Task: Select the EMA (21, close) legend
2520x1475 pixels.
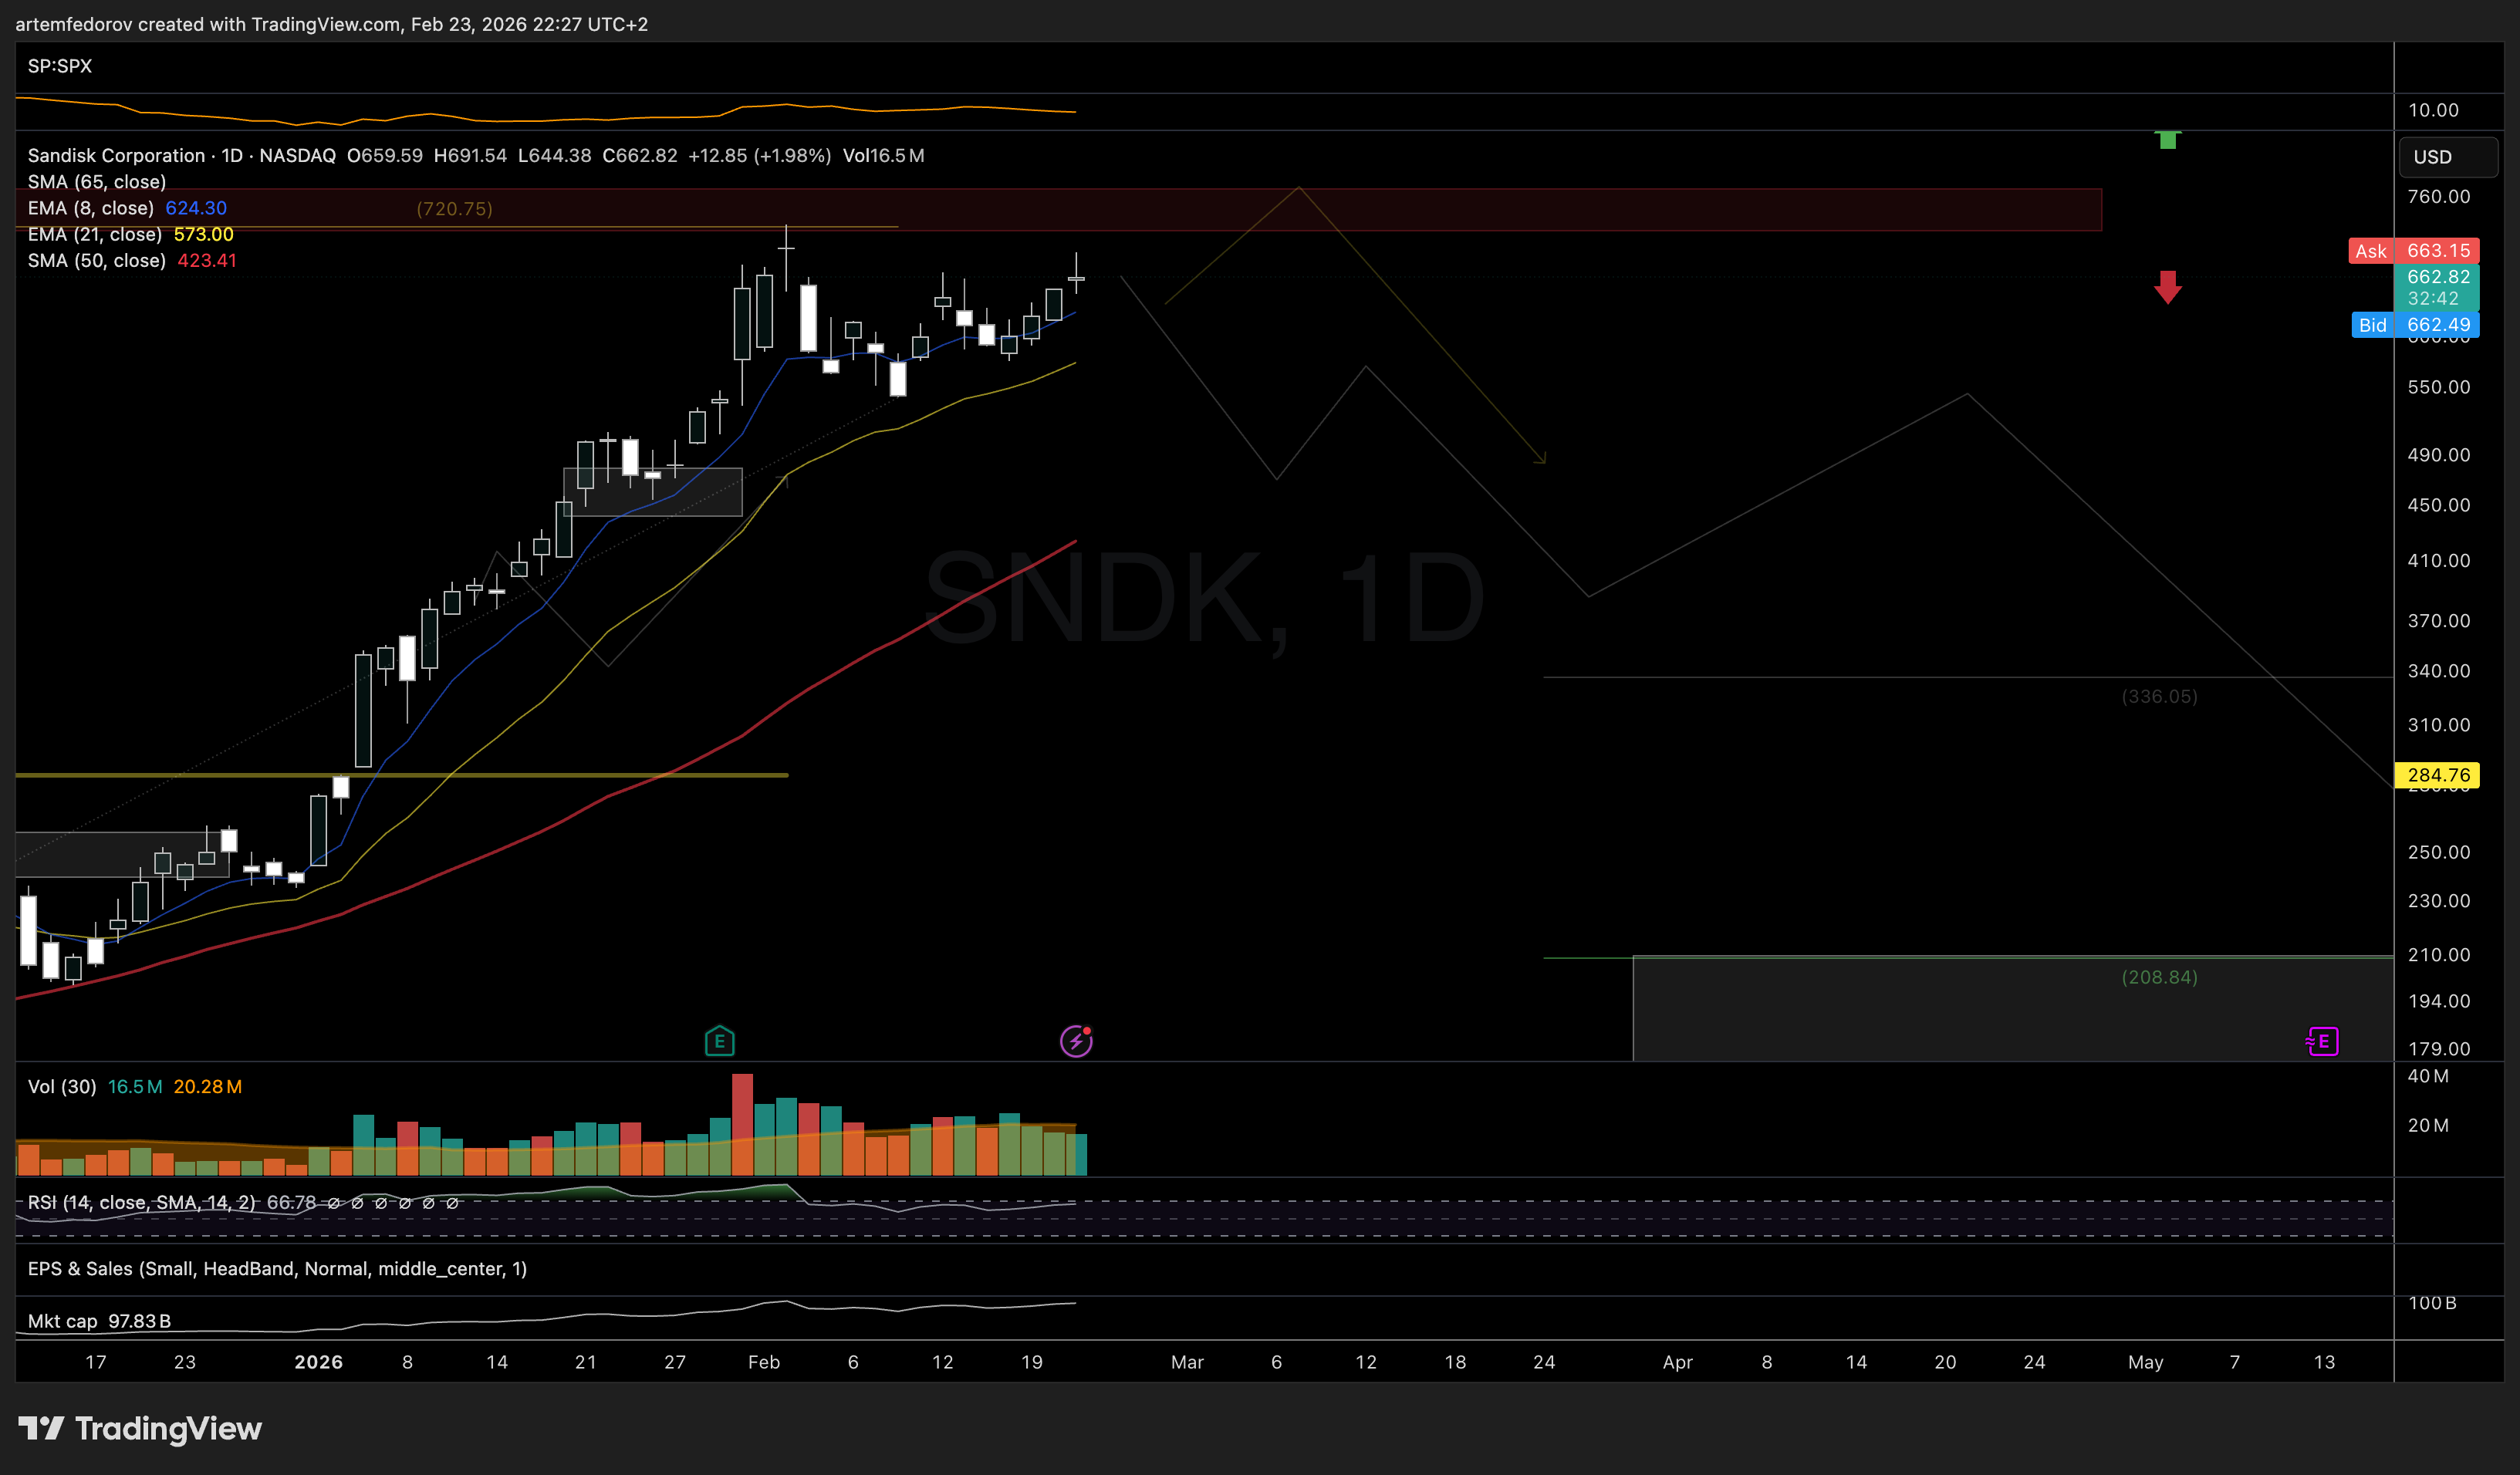Action: pos(130,234)
